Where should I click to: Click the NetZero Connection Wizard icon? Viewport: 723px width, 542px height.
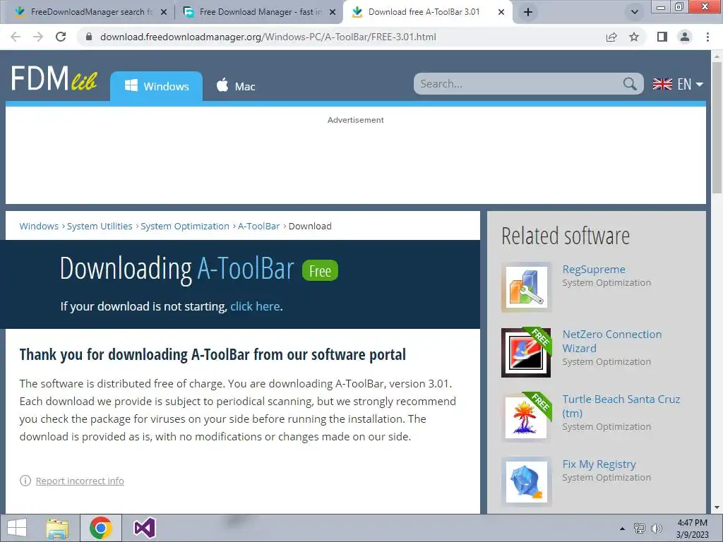[x=526, y=353]
